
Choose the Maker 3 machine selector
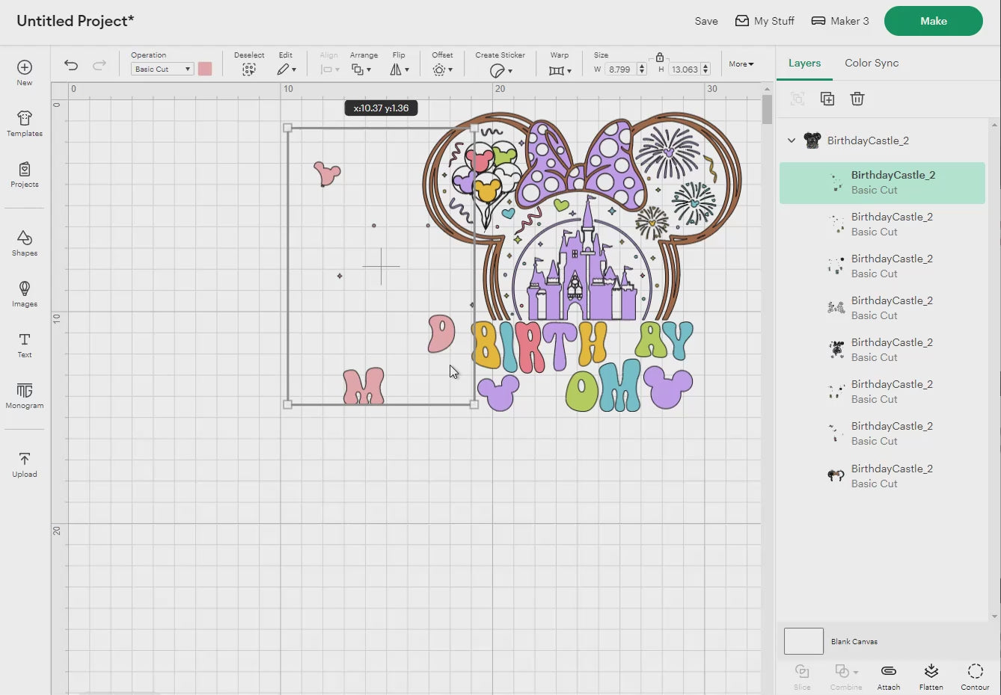coord(840,21)
